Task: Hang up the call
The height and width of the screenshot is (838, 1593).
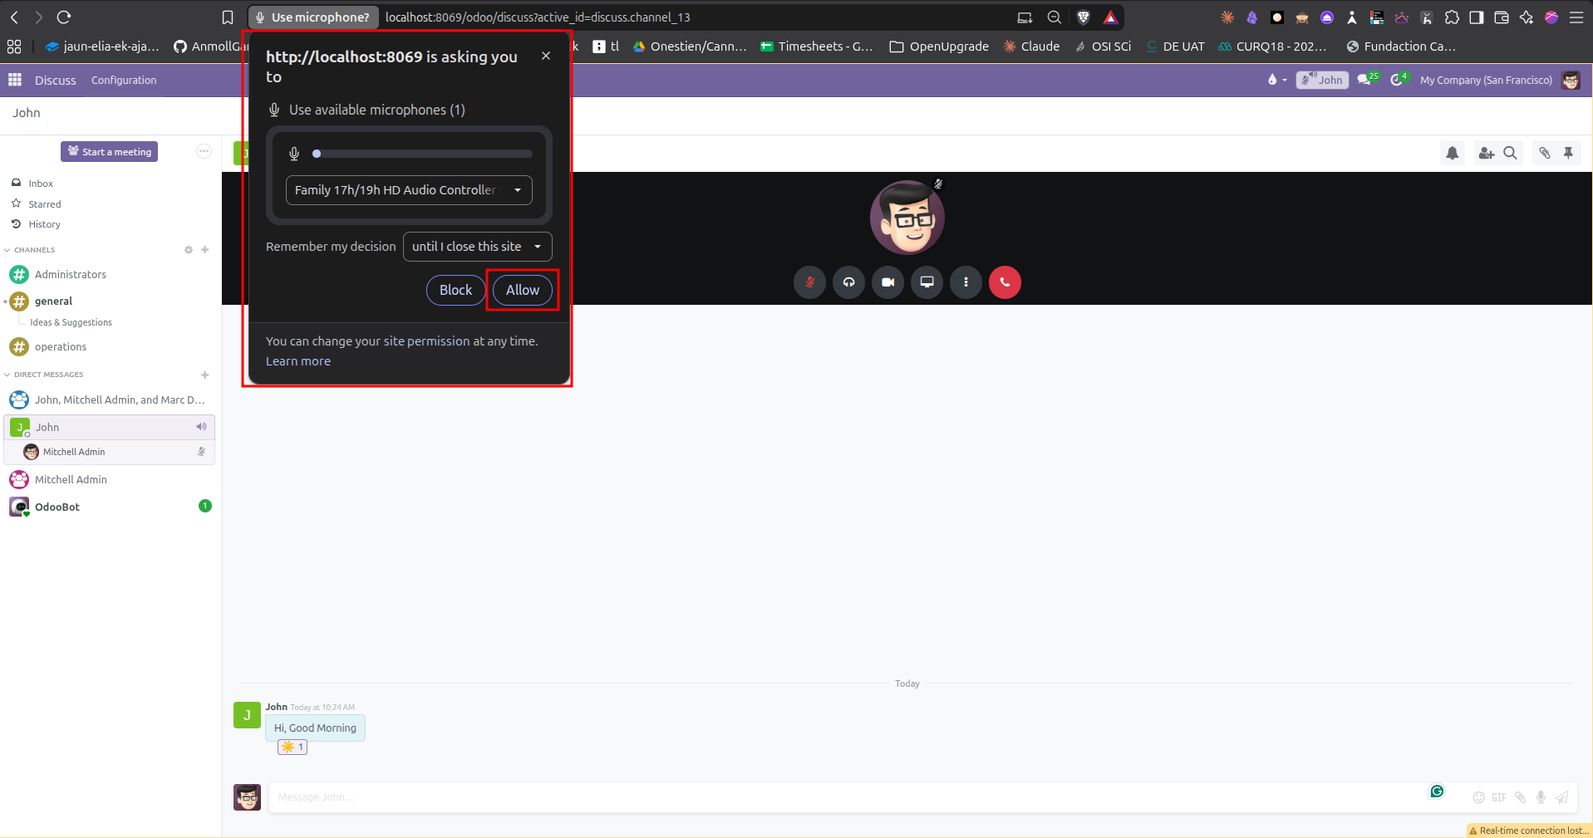Action: point(1005,282)
